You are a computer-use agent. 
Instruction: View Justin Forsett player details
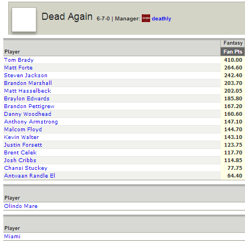(23, 145)
